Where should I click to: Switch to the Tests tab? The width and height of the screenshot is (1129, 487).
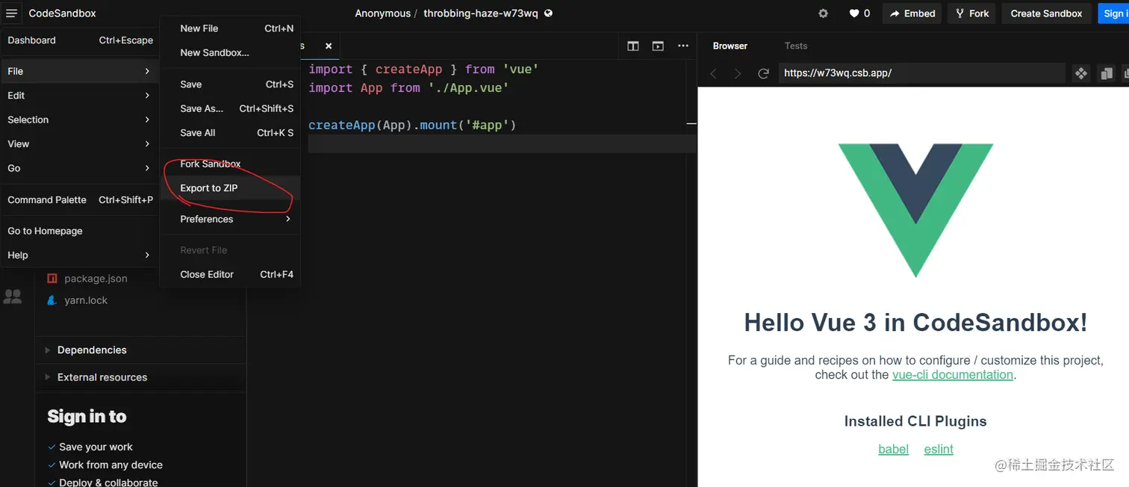[795, 46]
